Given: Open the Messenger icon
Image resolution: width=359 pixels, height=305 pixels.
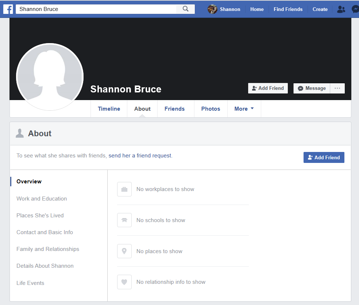Looking at the screenshot, I should coord(355,9).
